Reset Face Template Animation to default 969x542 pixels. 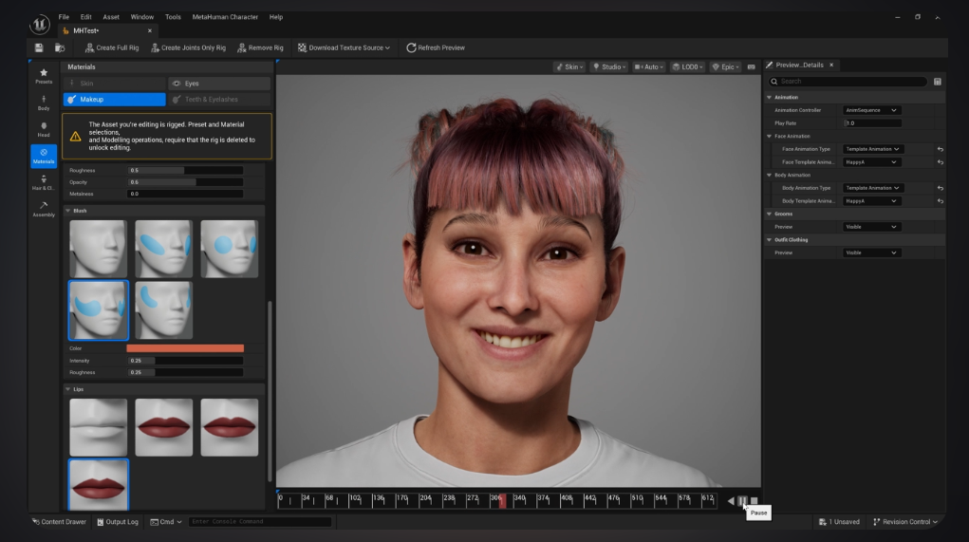pos(940,162)
